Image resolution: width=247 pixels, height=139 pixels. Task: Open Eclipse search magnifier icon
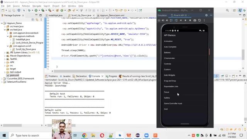pos(227,10)
